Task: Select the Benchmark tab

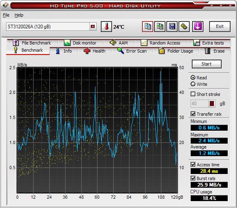Action: tap(28, 50)
